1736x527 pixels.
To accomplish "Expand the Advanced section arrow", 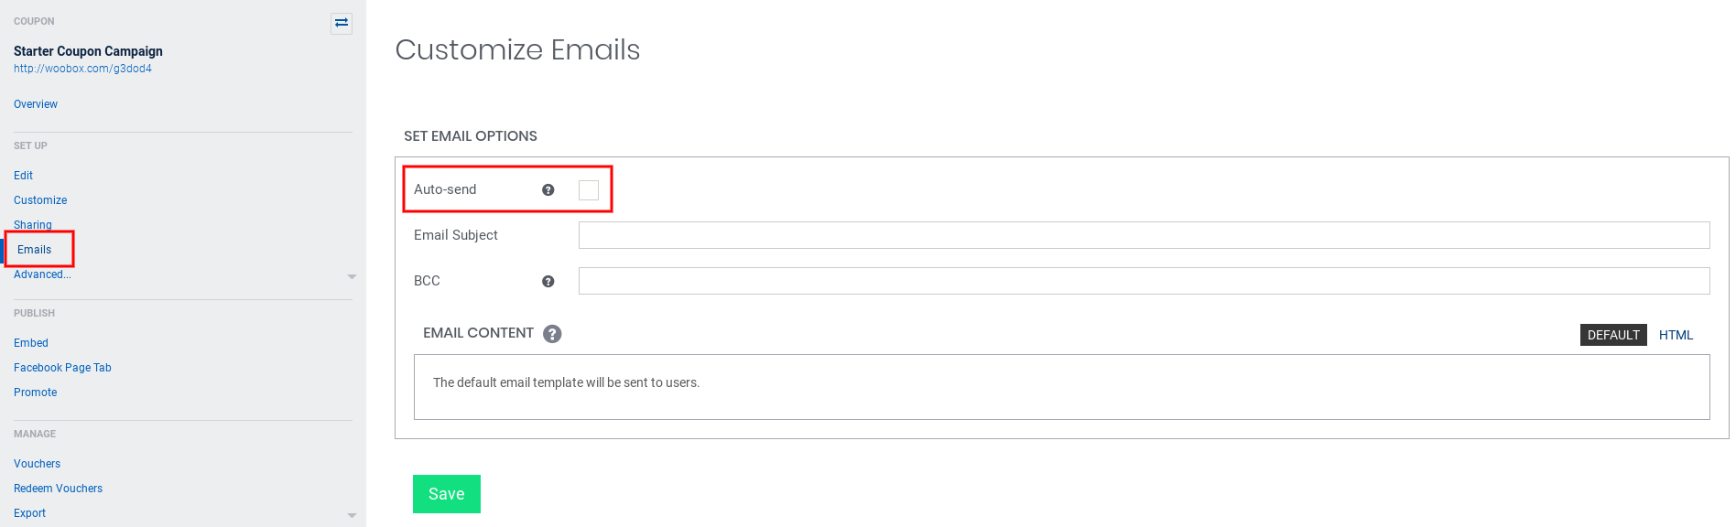I will (x=352, y=276).
